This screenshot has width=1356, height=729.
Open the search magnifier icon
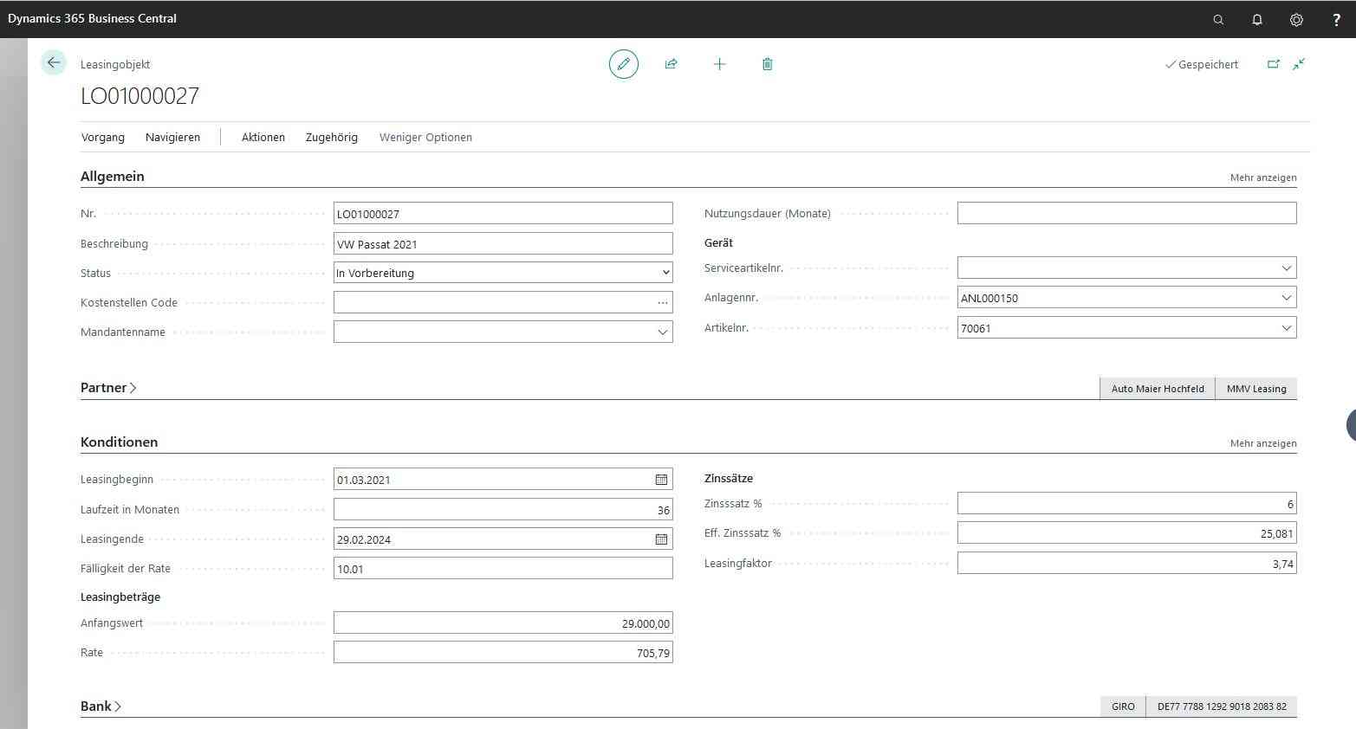click(x=1218, y=19)
